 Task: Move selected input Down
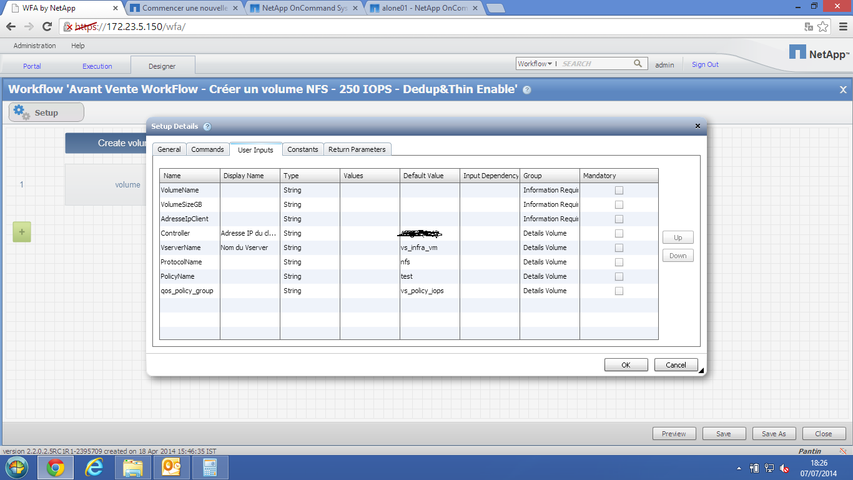(x=678, y=256)
